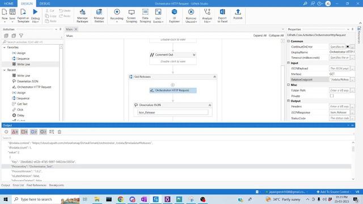Click the Publish icon
The image size is (363, 204).
238,12
